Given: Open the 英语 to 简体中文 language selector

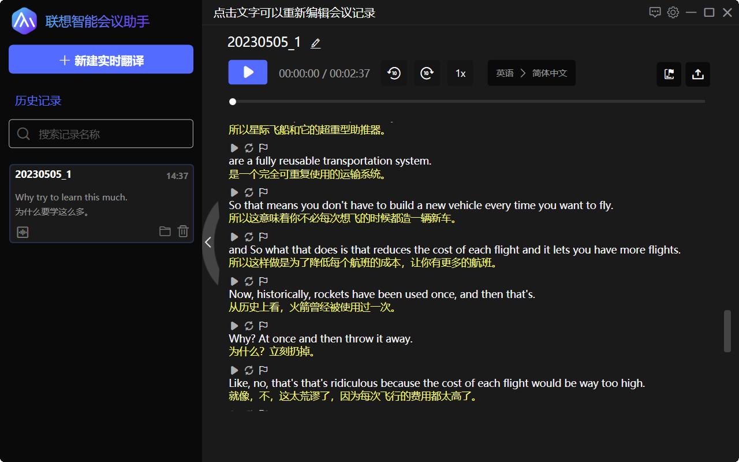Looking at the screenshot, I should 531,73.
